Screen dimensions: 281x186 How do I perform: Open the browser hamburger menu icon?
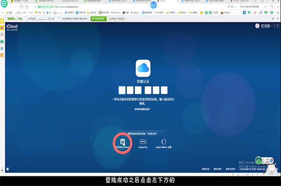[278, 7]
